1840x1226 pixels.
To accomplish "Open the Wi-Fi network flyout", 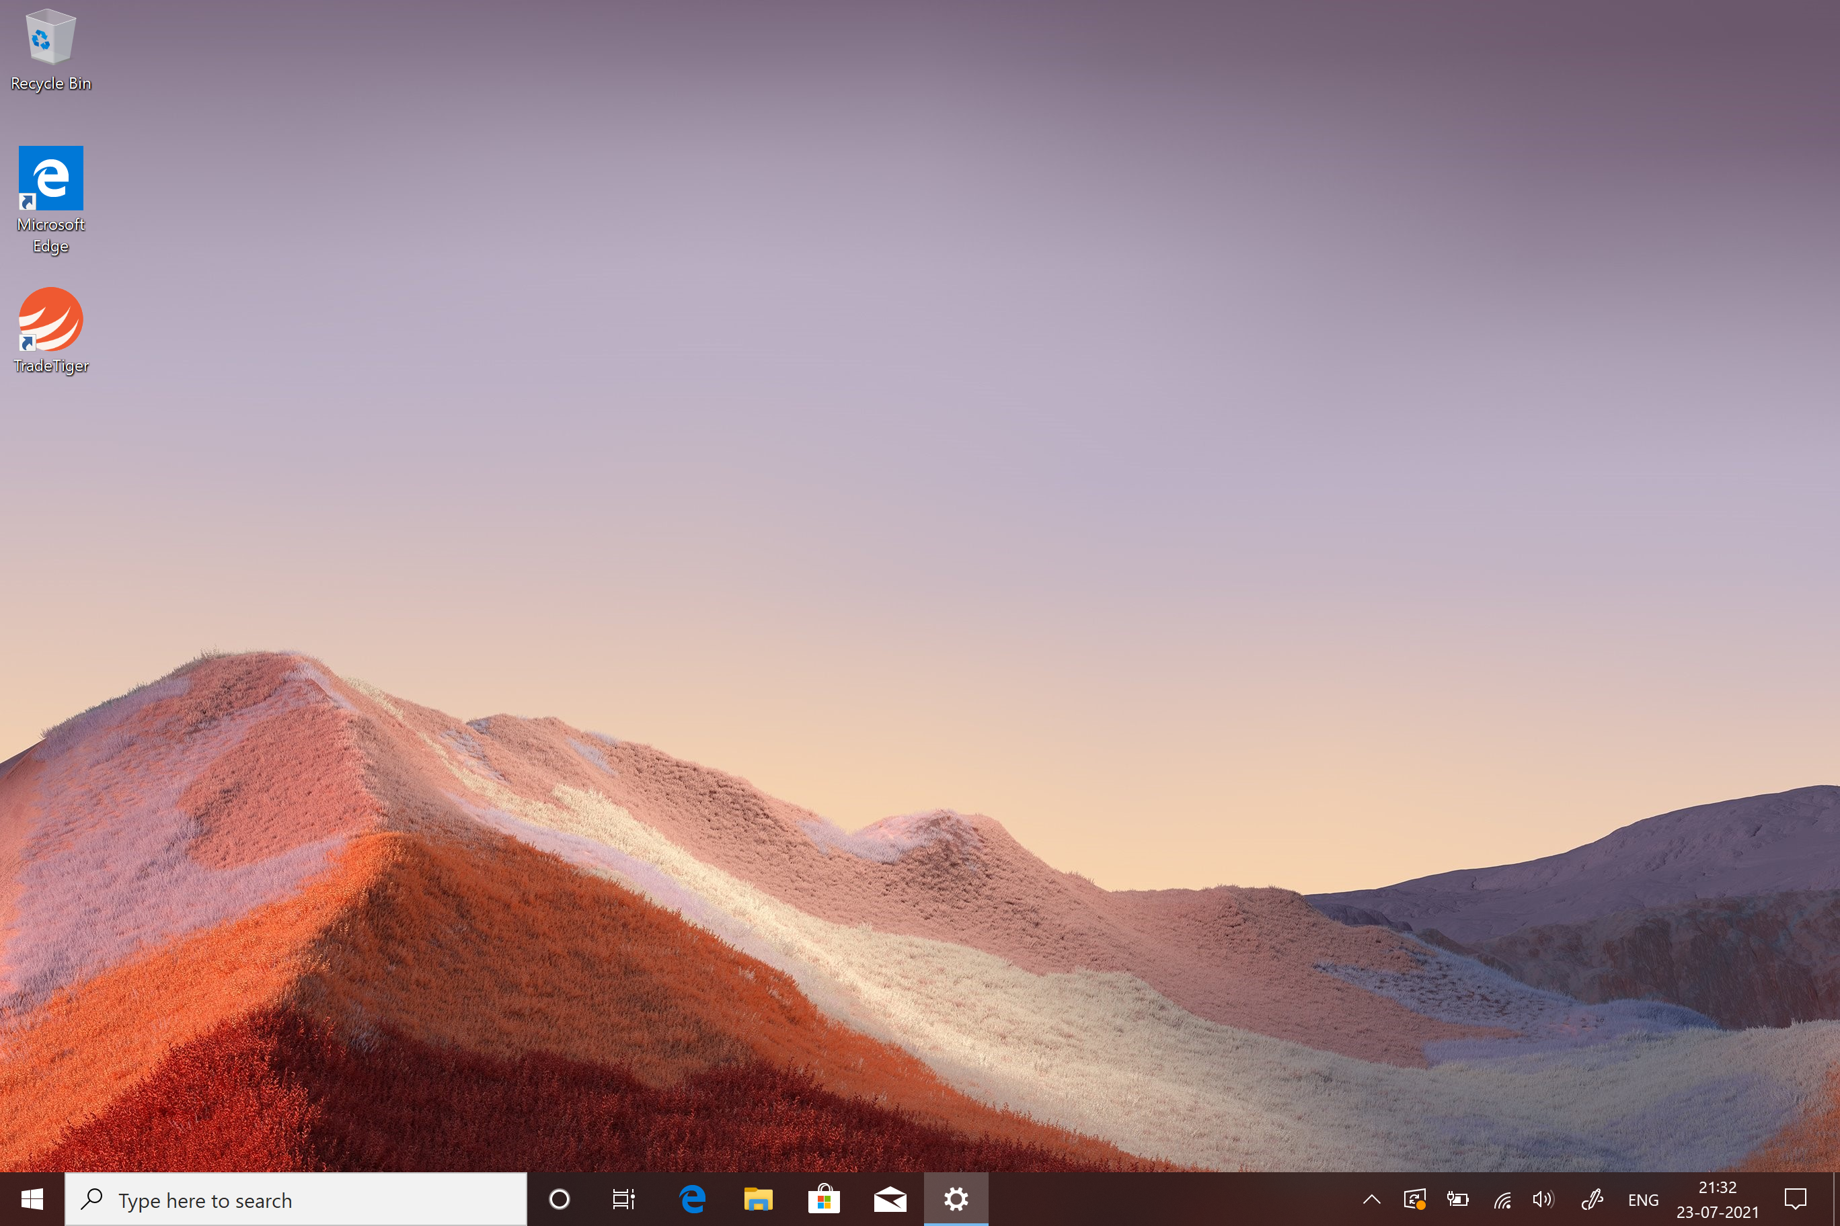I will pos(1502,1199).
